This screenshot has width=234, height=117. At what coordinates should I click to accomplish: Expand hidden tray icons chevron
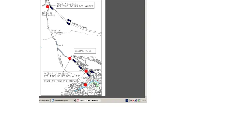point(131,101)
